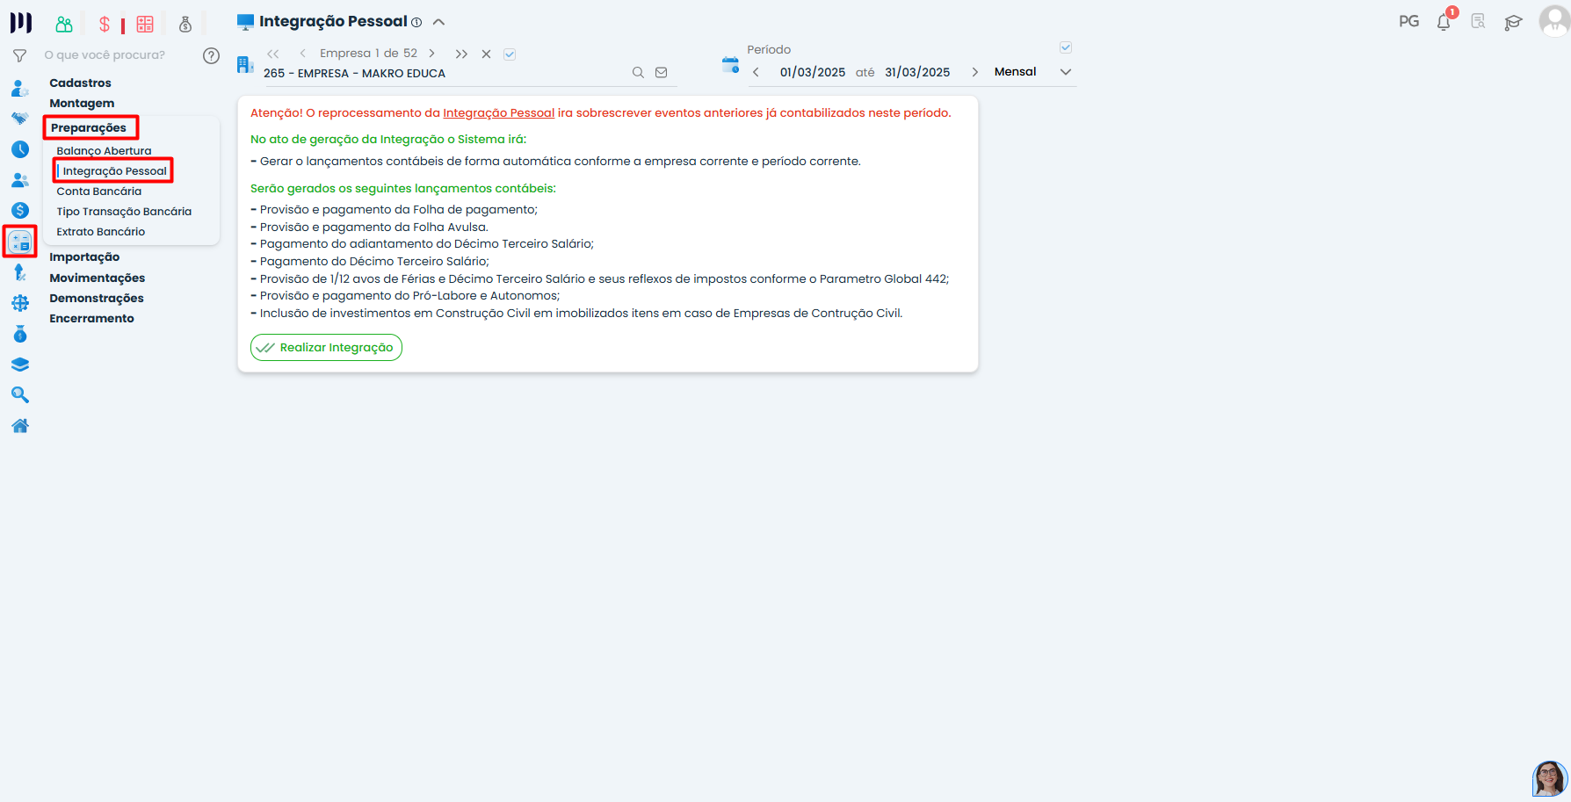Open the blue money bag sidebar icon

click(x=20, y=334)
